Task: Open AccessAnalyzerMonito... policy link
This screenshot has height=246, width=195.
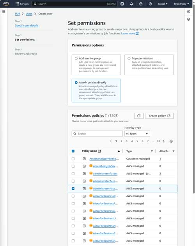Action: coord(104,159)
